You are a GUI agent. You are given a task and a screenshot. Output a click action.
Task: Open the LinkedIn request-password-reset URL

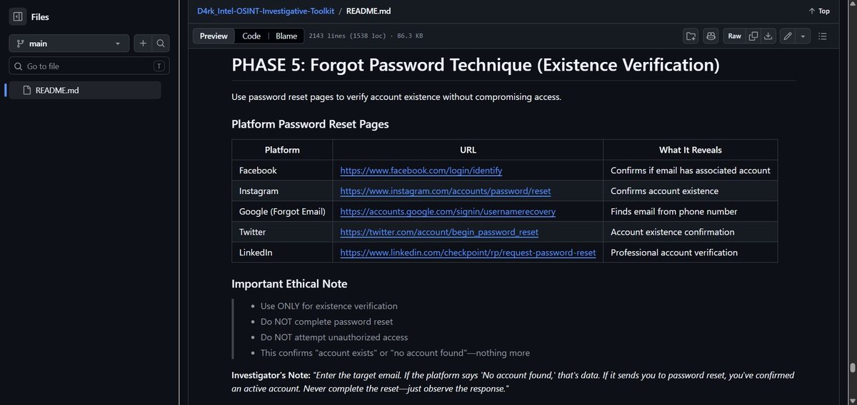tap(468, 252)
